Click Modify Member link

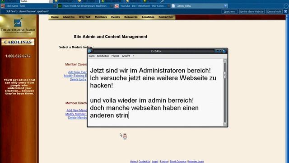click(x=76, y=114)
